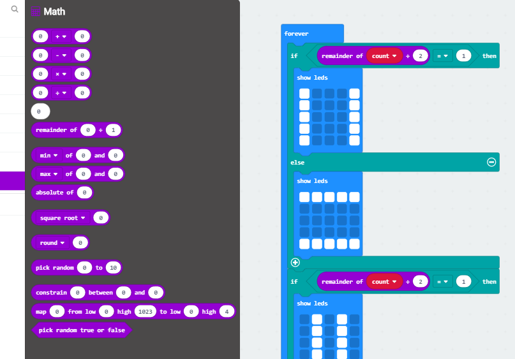Open the min dropdown in toolbox
Viewport: 515px width, 359px height.
(x=49, y=155)
